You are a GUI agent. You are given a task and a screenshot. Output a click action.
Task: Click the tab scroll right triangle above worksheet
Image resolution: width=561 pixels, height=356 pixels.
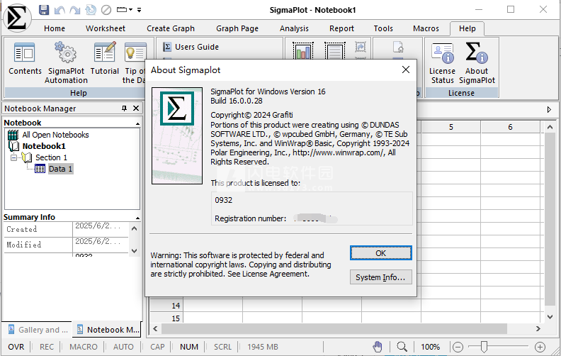[549, 110]
